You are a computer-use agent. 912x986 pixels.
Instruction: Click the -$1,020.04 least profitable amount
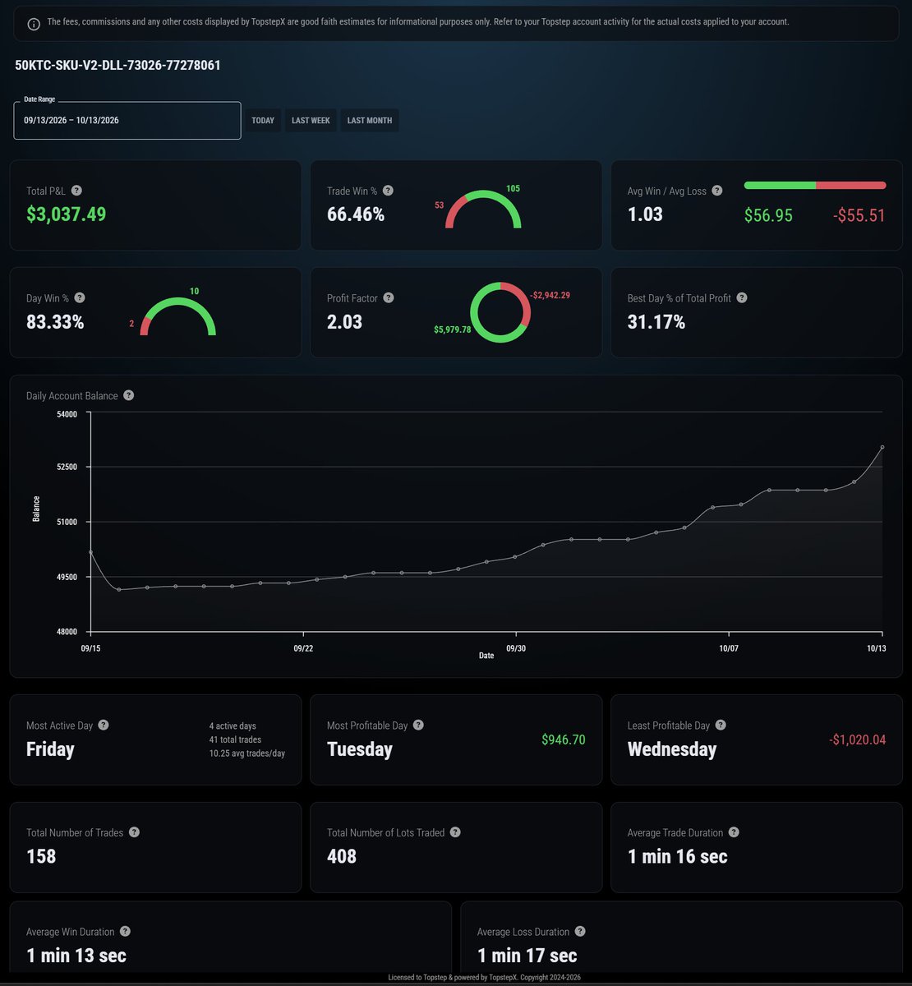pyautogui.click(x=858, y=739)
